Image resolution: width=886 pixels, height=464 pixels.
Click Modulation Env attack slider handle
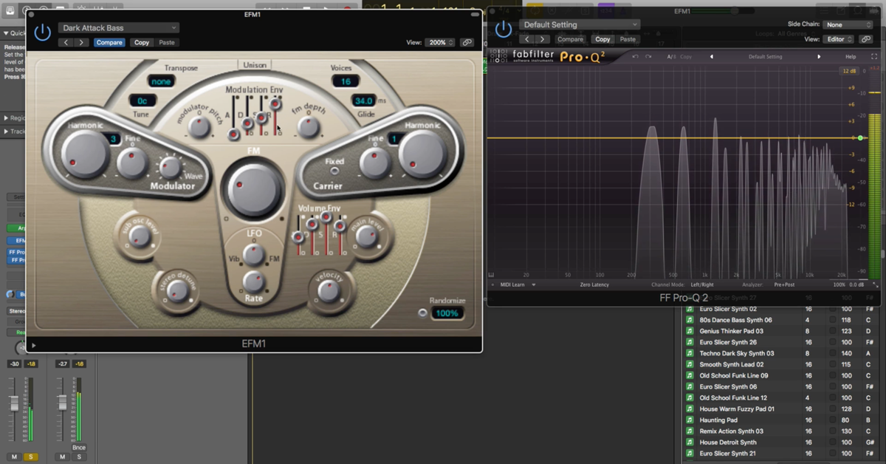point(233,134)
